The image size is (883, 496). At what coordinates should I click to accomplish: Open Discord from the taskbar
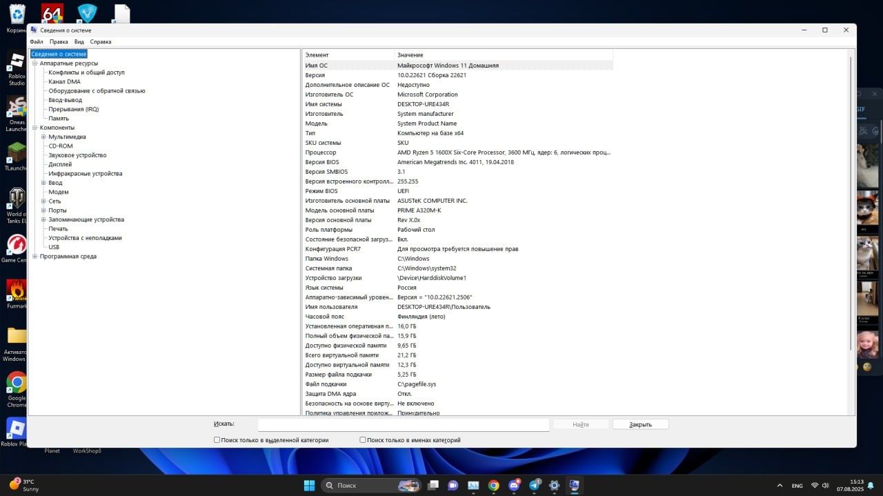click(x=514, y=485)
